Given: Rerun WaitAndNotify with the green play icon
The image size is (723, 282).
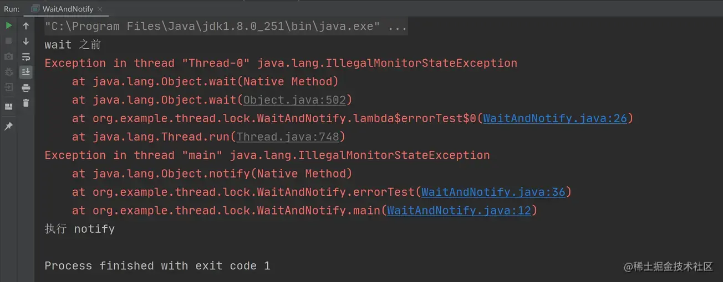Looking at the screenshot, I should click(x=9, y=25).
